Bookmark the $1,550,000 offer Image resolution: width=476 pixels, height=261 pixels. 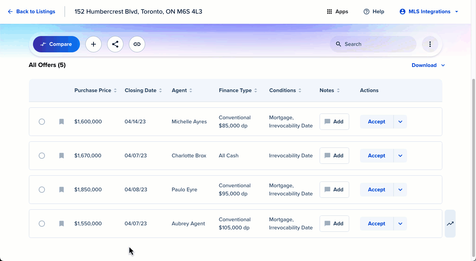click(x=62, y=224)
